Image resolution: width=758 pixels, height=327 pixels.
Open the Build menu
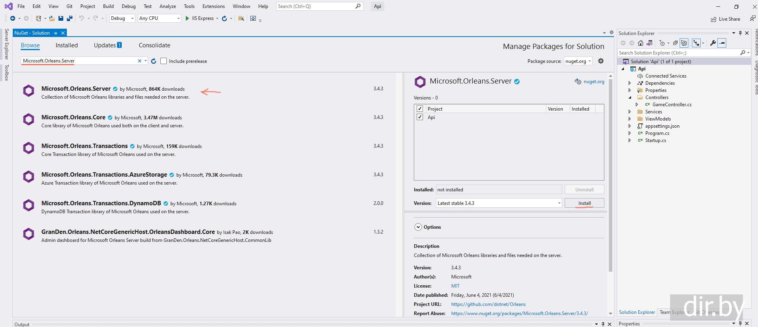click(108, 6)
